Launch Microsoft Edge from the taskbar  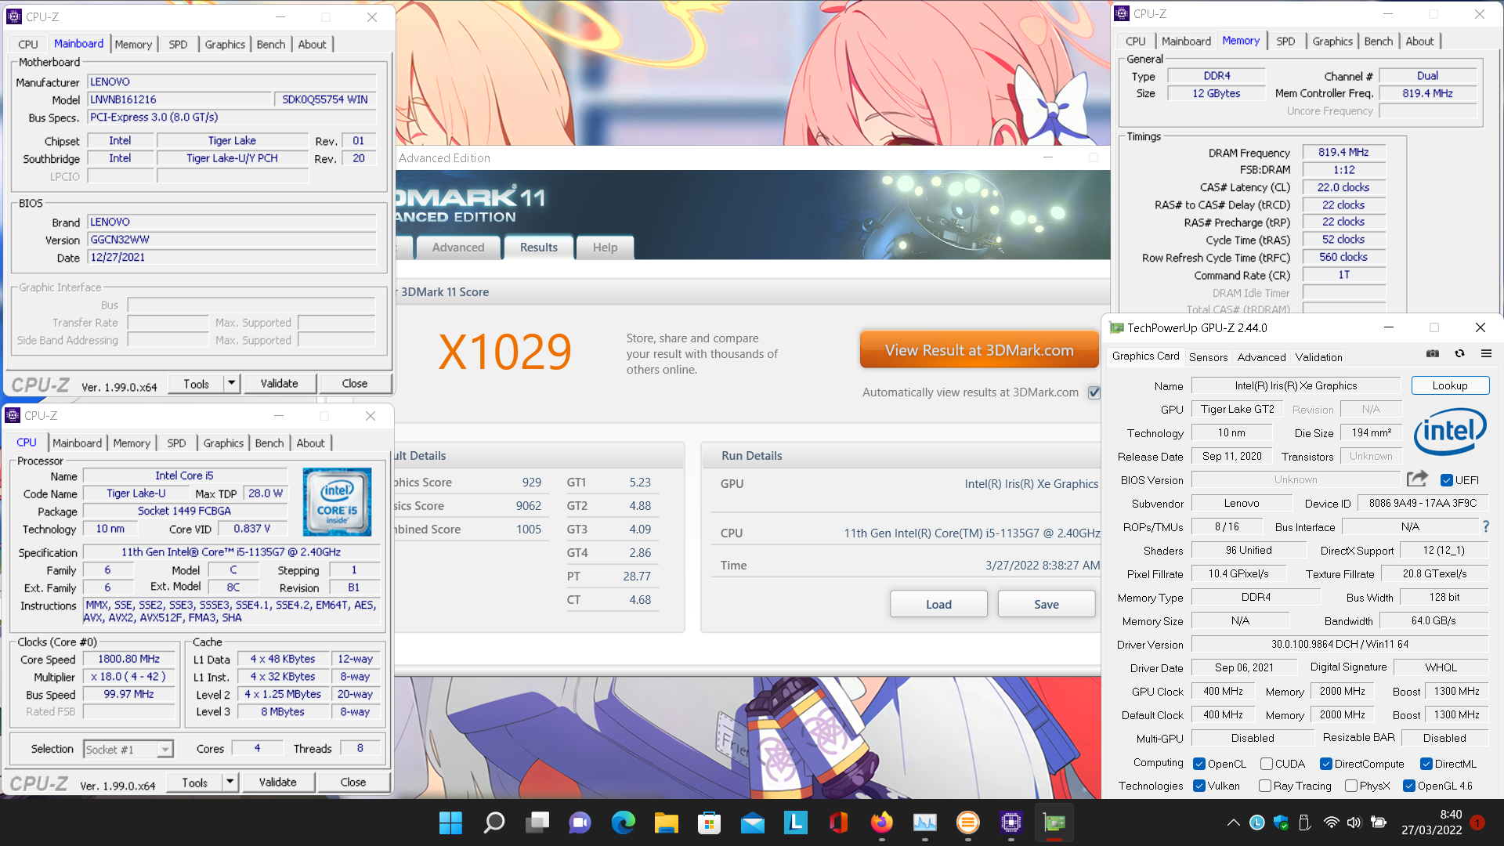[624, 822]
